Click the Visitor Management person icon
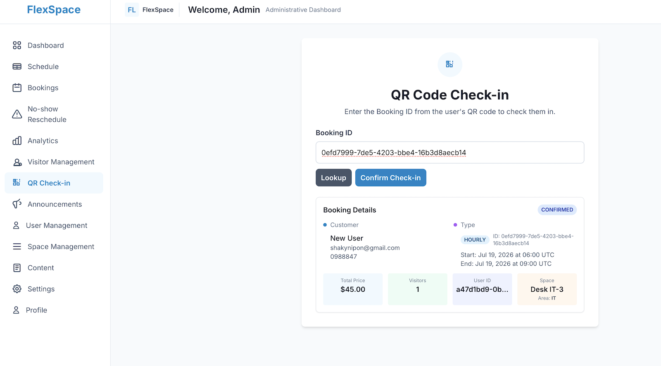The height and width of the screenshot is (366, 661). coord(17,162)
